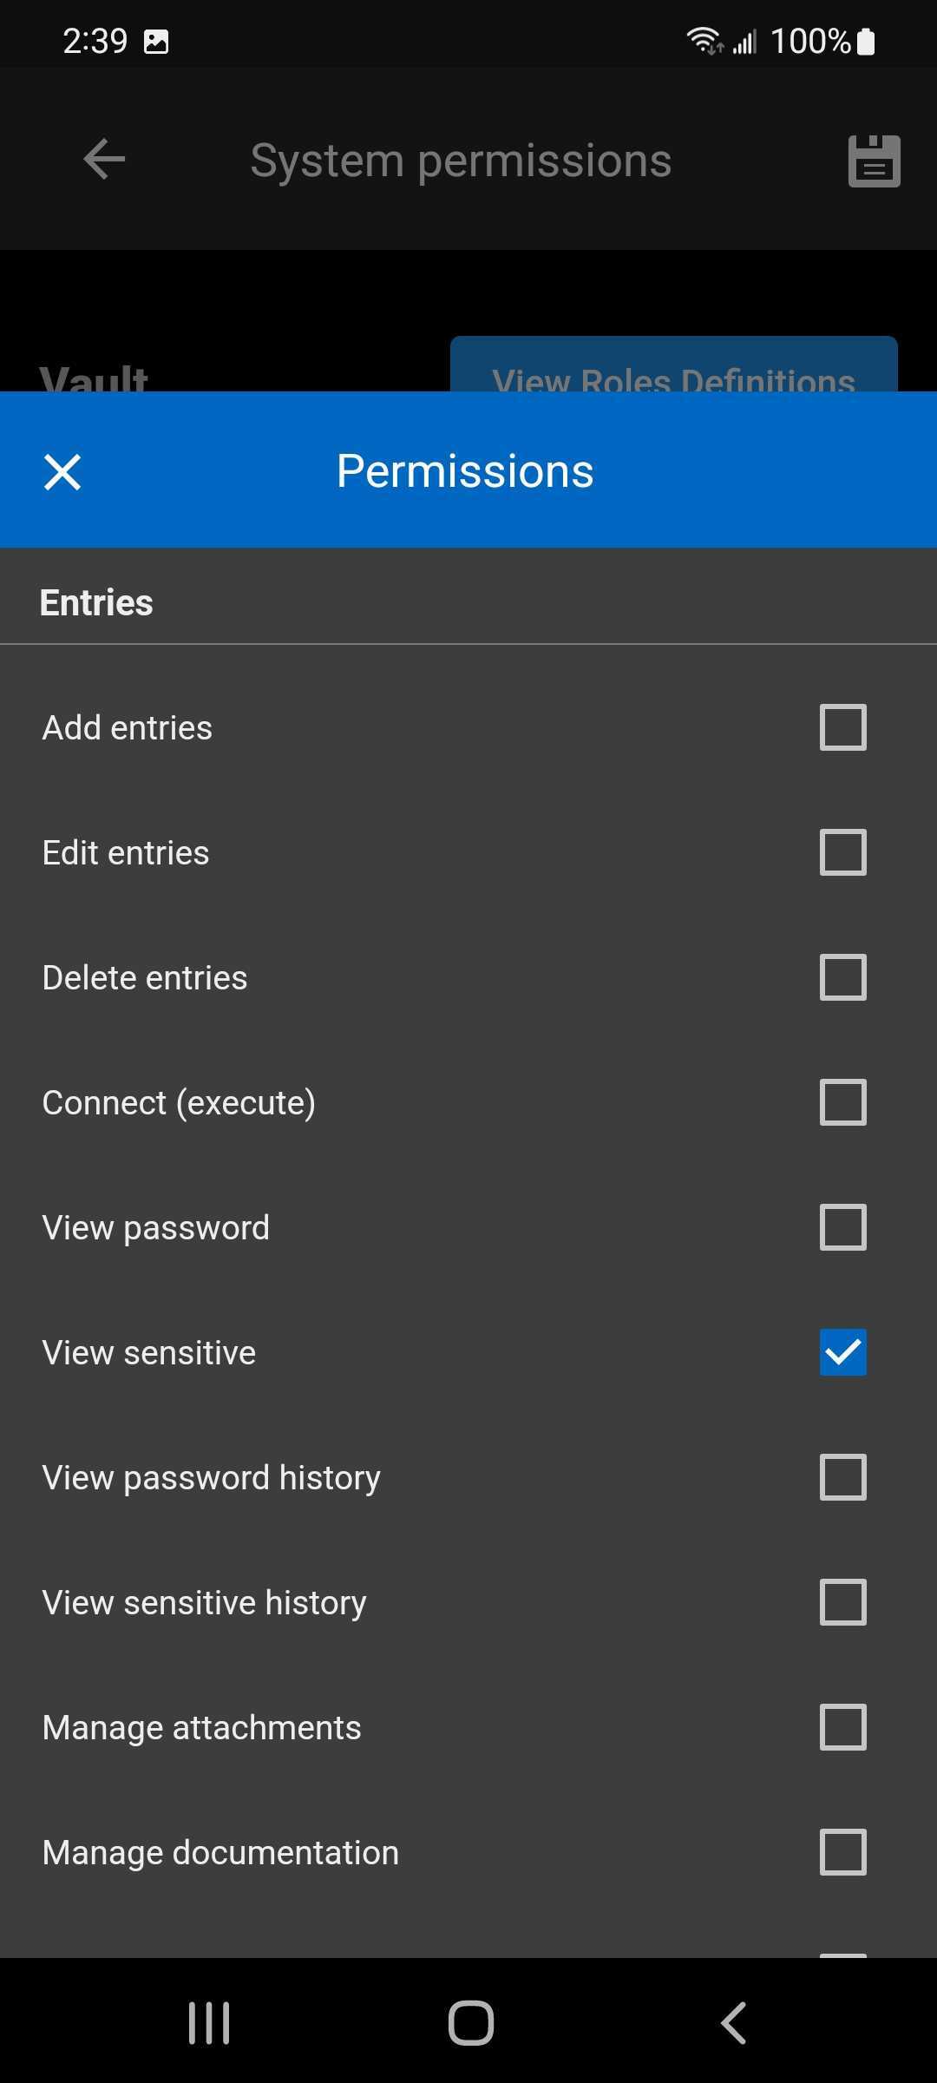Viewport: 937px width, 2083px height.
Task: Enable the Add entries checkbox
Action: [x=842, y=727]
